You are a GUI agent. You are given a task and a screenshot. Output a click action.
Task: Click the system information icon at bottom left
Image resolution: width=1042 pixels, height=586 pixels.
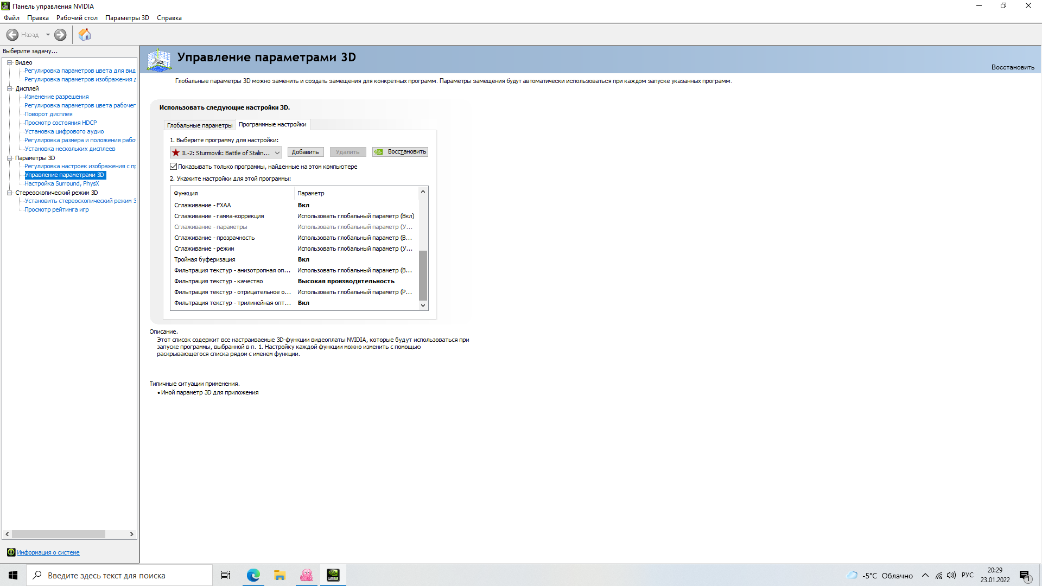pyautogui.click(x=11, y=552)
